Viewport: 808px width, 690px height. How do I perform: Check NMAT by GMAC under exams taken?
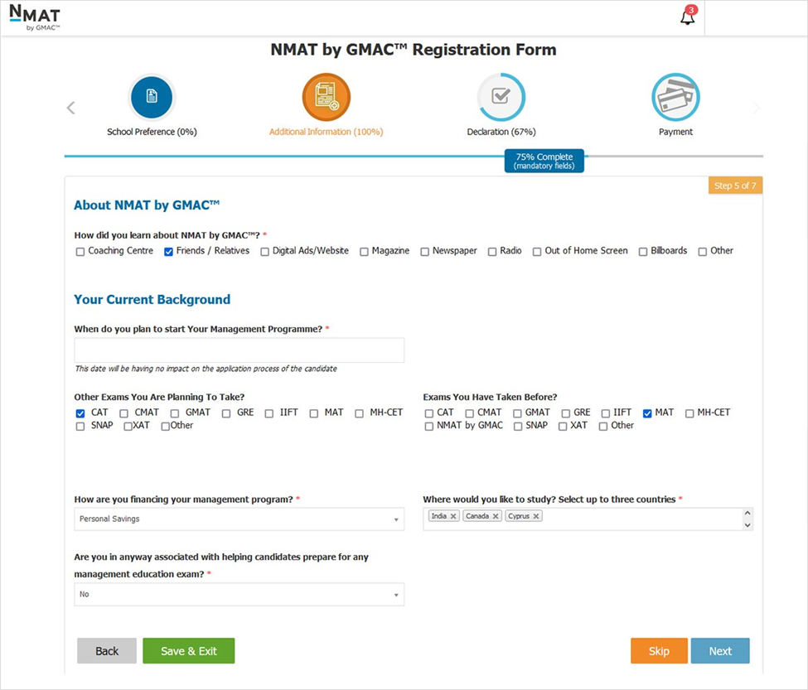click(428, 427)
